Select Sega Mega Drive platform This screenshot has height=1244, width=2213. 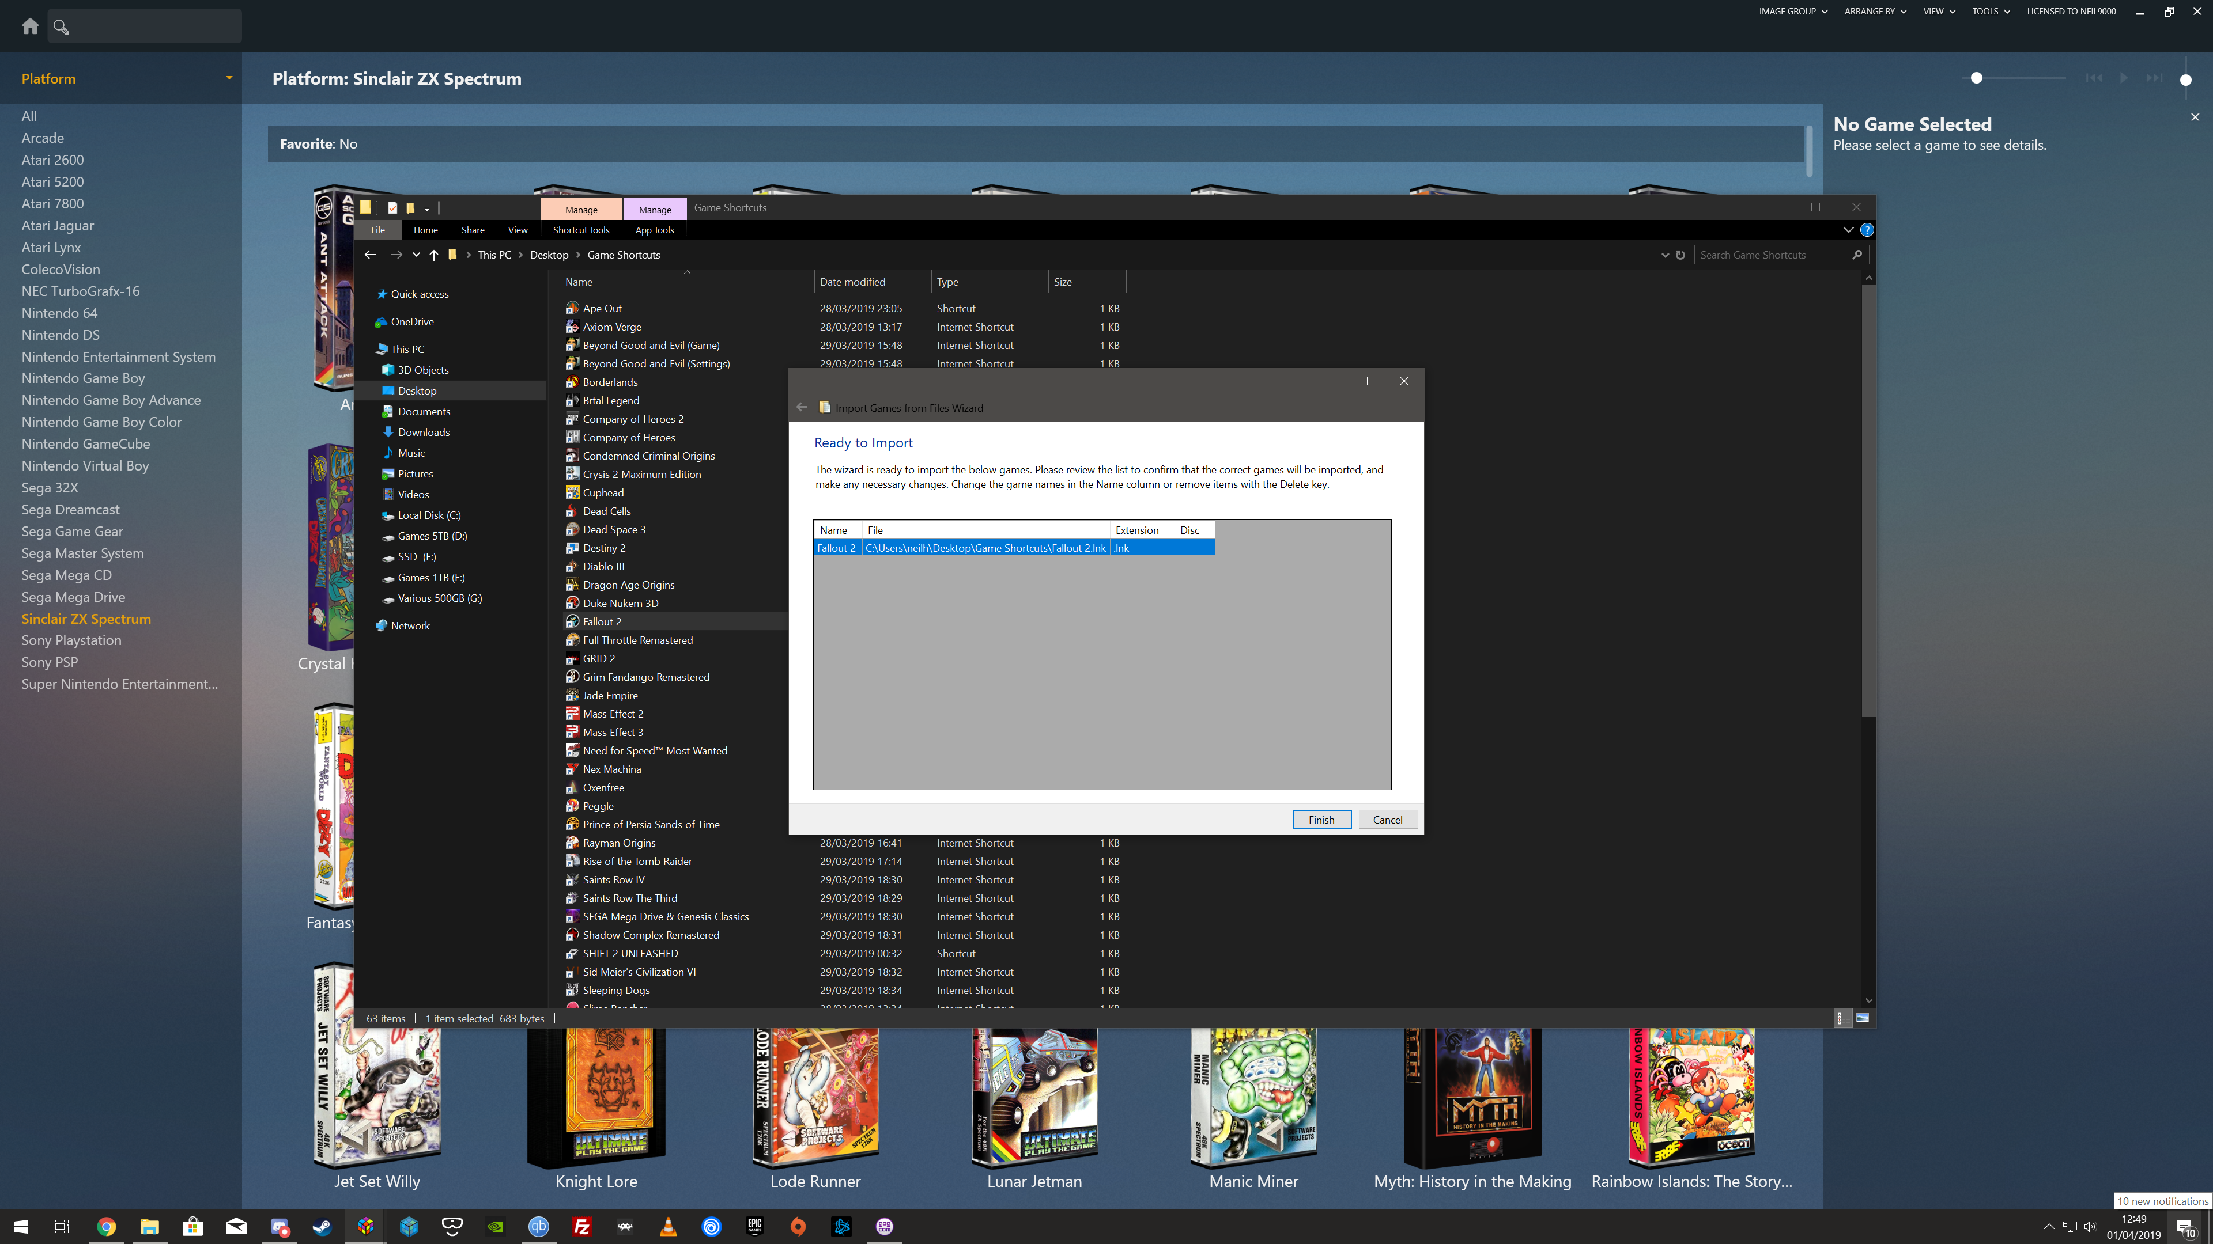73,598
